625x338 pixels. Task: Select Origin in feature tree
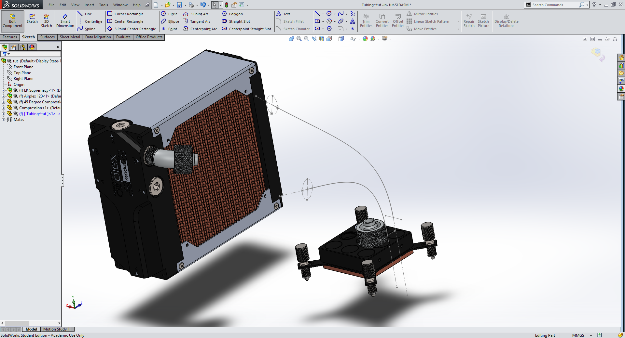tap(19, 84)
